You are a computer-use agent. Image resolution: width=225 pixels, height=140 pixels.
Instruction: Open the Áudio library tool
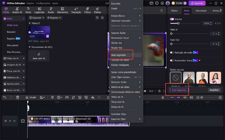tap(51, 10)
